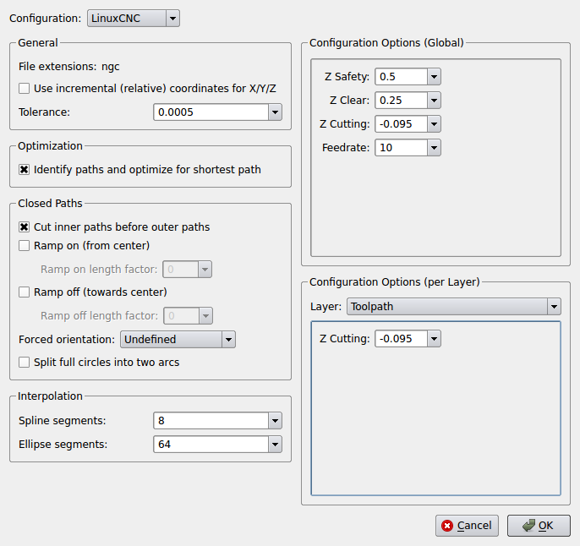Enable Split full circles into two arcs
This screenshot has height=546, width=580.
pyautogui.click(x=24, y=363)
